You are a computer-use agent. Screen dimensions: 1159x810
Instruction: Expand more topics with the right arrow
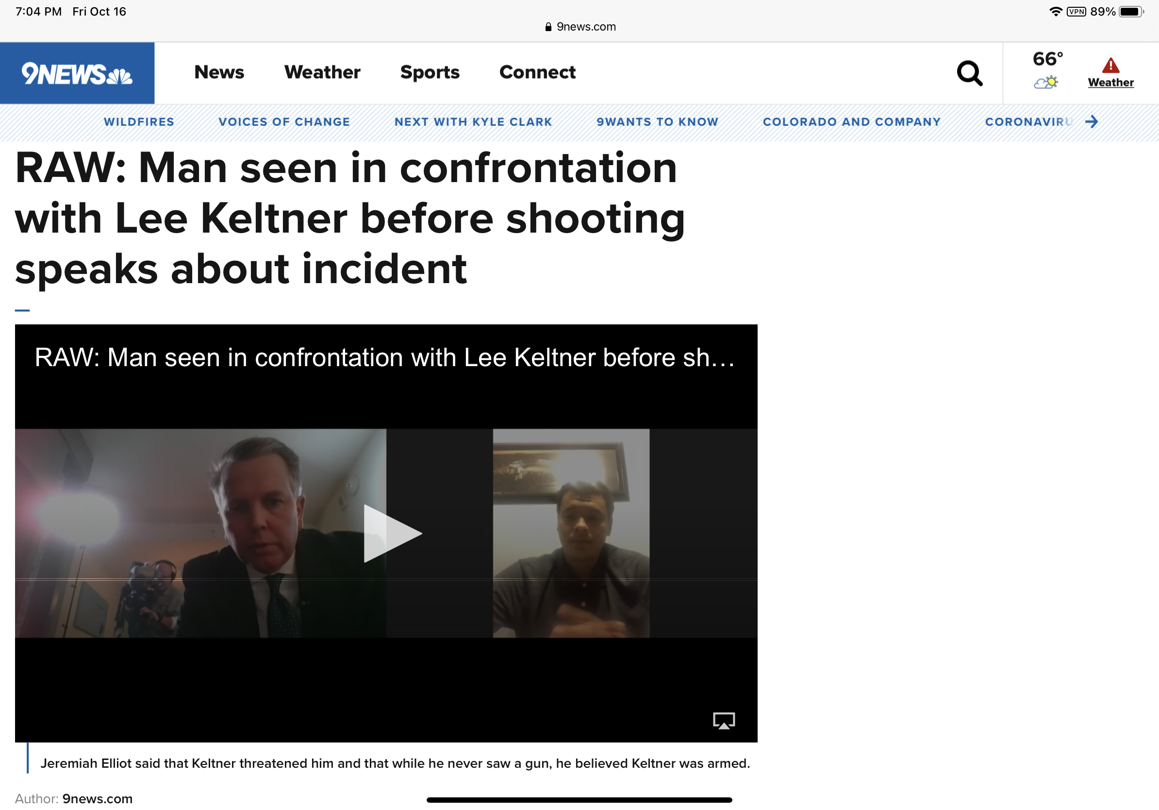coord(1092,122)
